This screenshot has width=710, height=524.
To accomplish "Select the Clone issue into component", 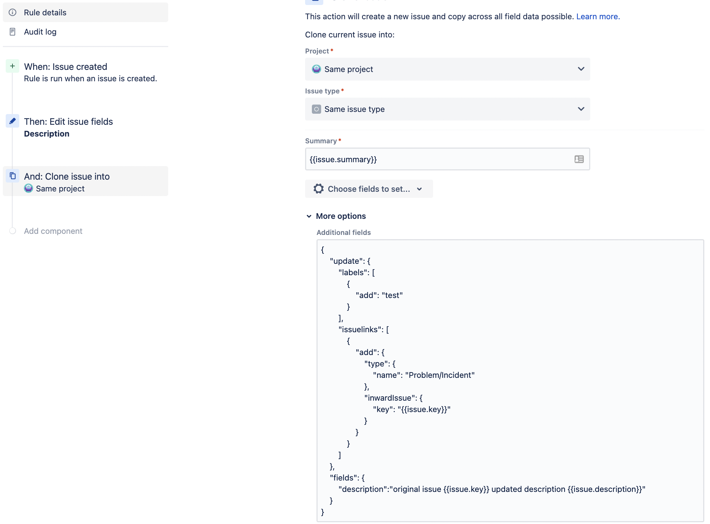I will (x=67, y=176).
